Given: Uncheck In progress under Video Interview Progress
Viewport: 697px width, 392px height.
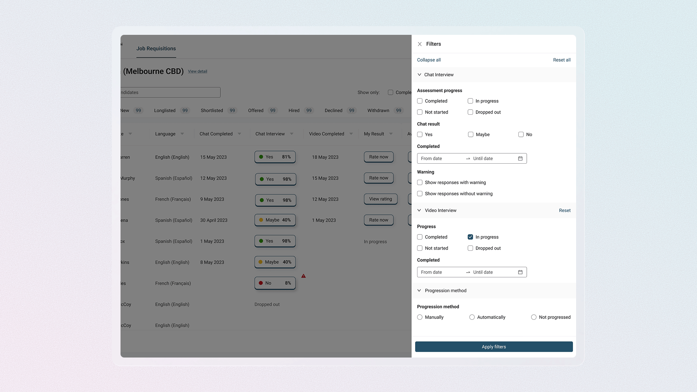Looking at the screenshot, I should (470, 237).
